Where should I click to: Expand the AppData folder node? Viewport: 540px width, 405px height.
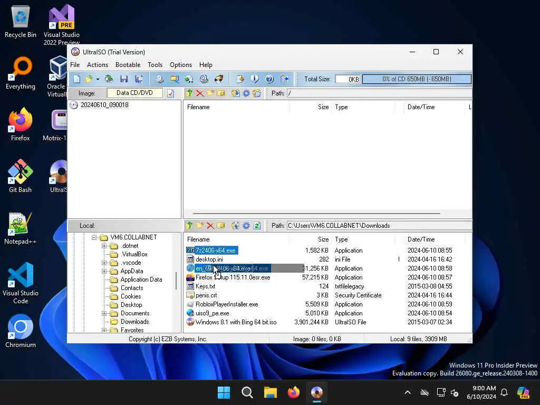pos(104,272)
